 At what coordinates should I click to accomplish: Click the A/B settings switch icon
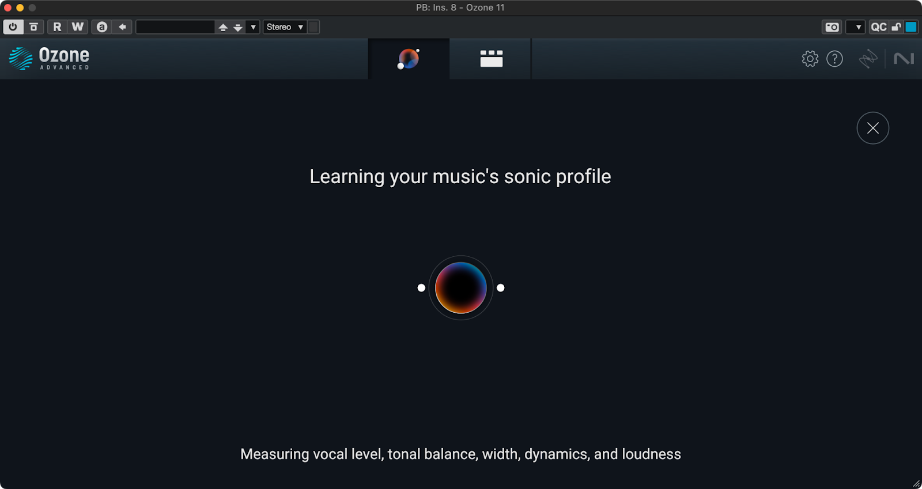(x=33, y=27)
